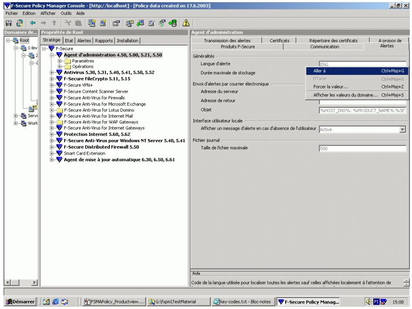Open the Outils menu
Viewport: 412px width, 309px height.
(66, 13)
